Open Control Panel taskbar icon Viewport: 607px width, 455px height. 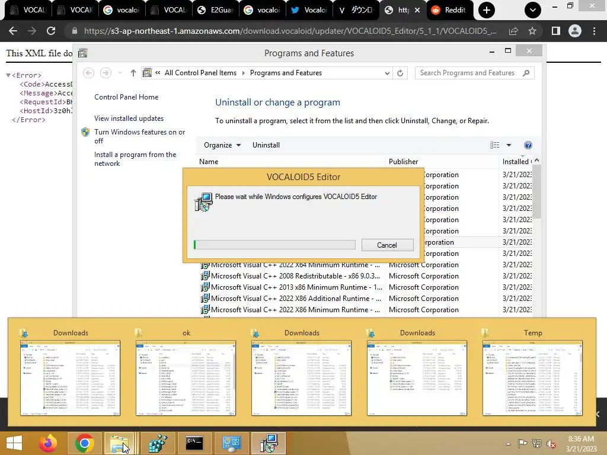pos(232,443)
